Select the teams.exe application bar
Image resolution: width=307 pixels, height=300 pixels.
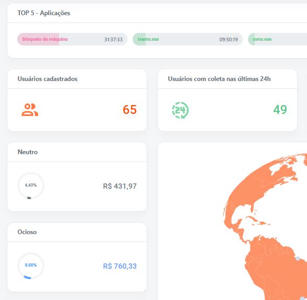click(x=187, y=39)
